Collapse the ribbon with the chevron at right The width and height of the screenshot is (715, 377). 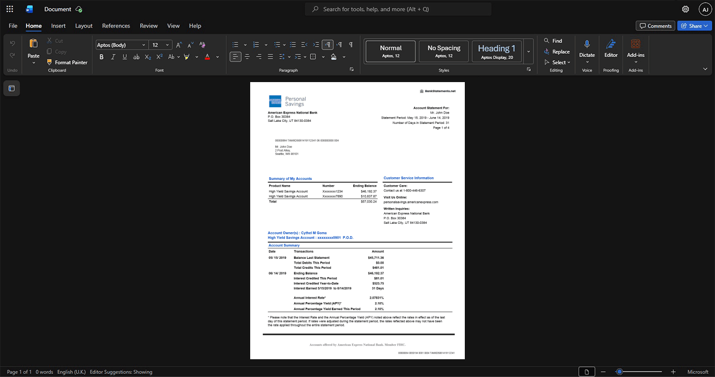coord(705,68)
